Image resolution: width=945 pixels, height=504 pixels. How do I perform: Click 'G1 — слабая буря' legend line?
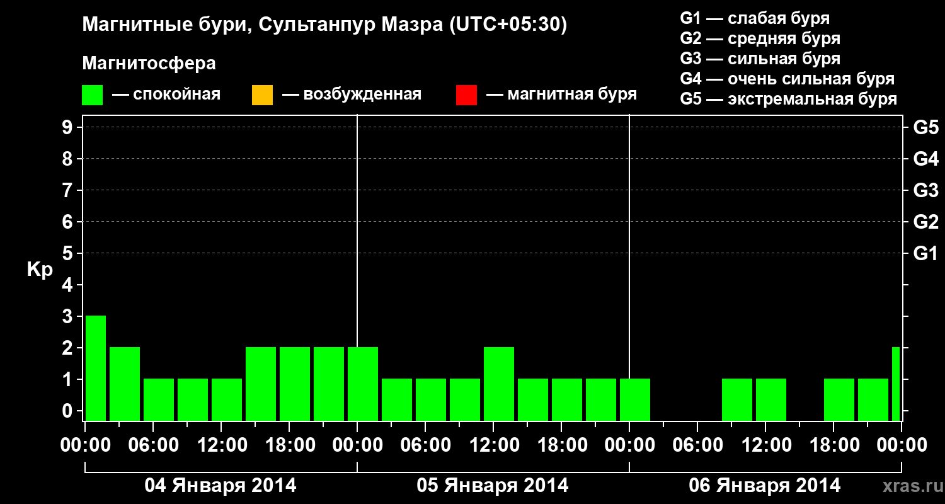coord(755,18)
